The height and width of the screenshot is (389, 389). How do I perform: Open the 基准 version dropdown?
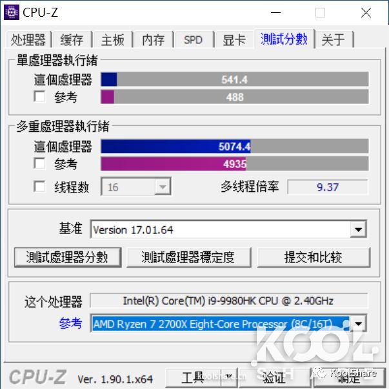click(x=358, y=229)
